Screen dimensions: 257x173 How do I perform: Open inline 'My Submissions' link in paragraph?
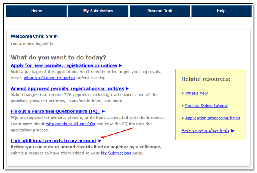point(116,153)
